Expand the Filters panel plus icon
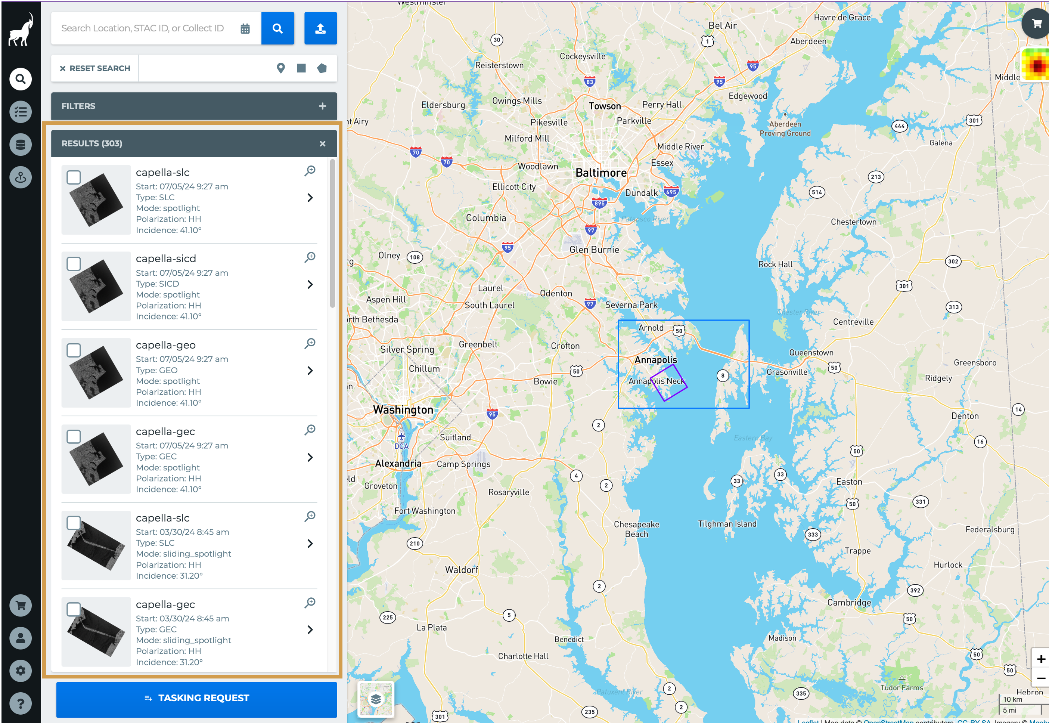 click(x=323, y=106)
